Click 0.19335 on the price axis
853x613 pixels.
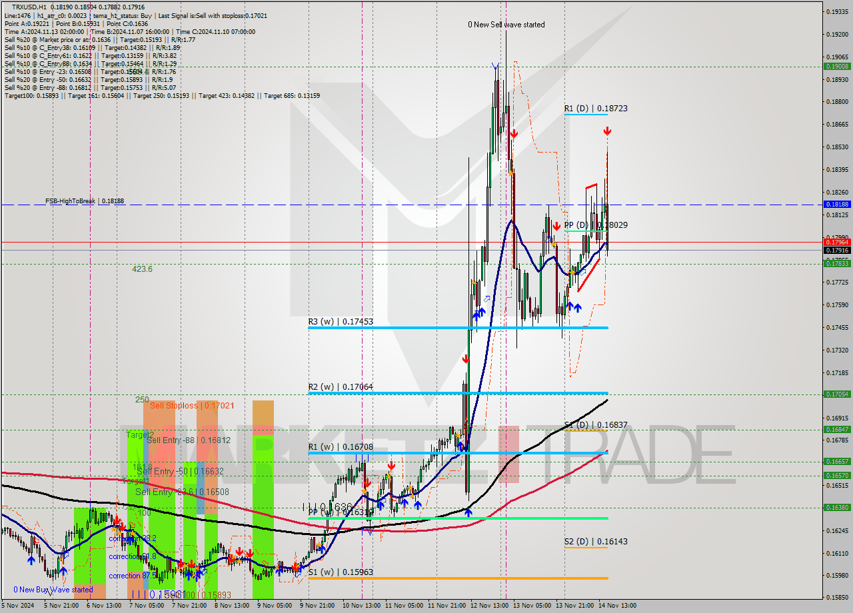coord(837,12)
